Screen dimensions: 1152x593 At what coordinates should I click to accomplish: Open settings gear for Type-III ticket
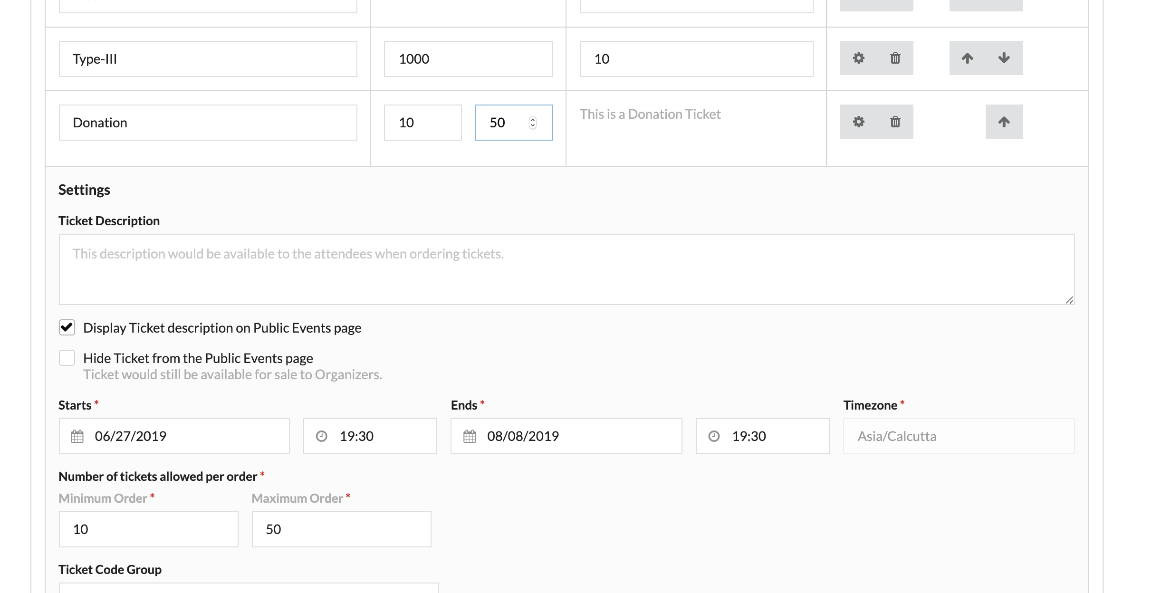858,58
